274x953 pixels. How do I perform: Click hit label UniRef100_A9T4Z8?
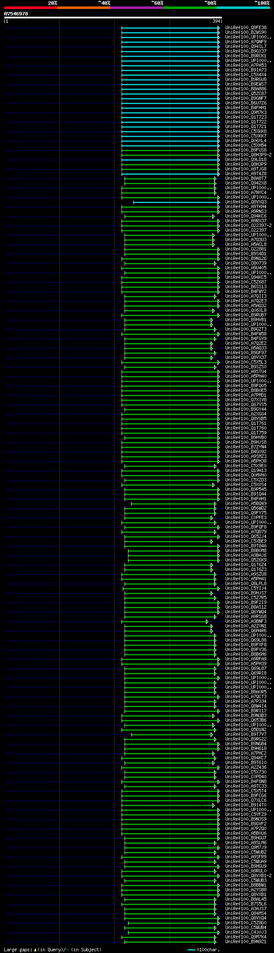coord(246,174)
